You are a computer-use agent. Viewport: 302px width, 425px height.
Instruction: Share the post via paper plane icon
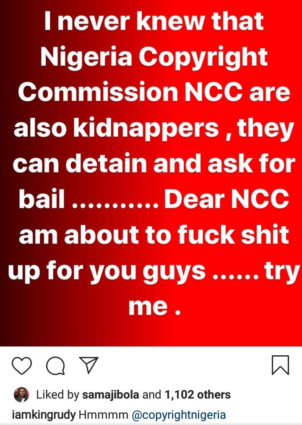tap(89, 365)
